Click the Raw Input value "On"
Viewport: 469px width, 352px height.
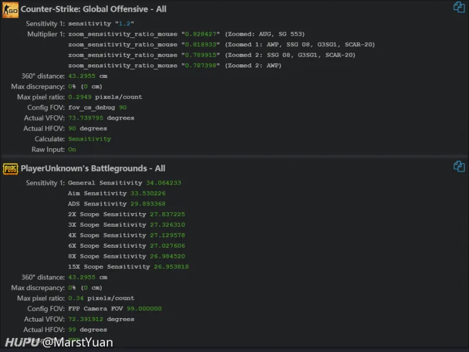point(72,149)
